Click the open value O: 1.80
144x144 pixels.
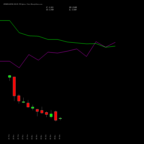50,10
